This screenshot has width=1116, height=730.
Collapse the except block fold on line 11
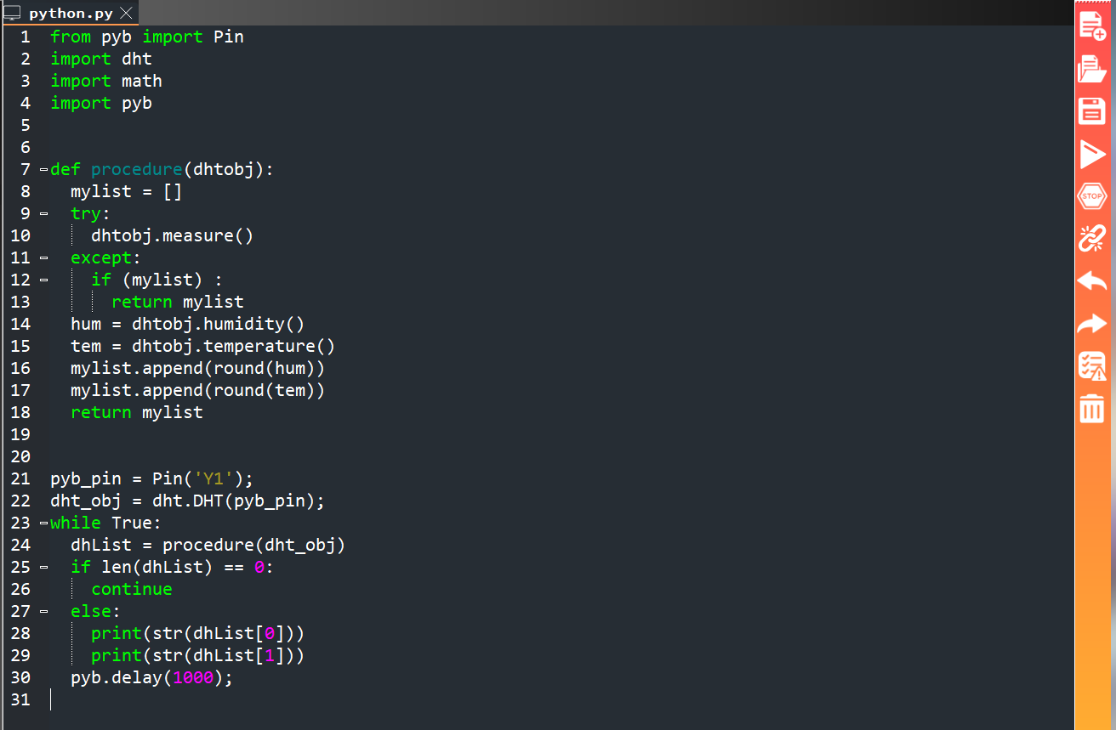pos(43,258)
